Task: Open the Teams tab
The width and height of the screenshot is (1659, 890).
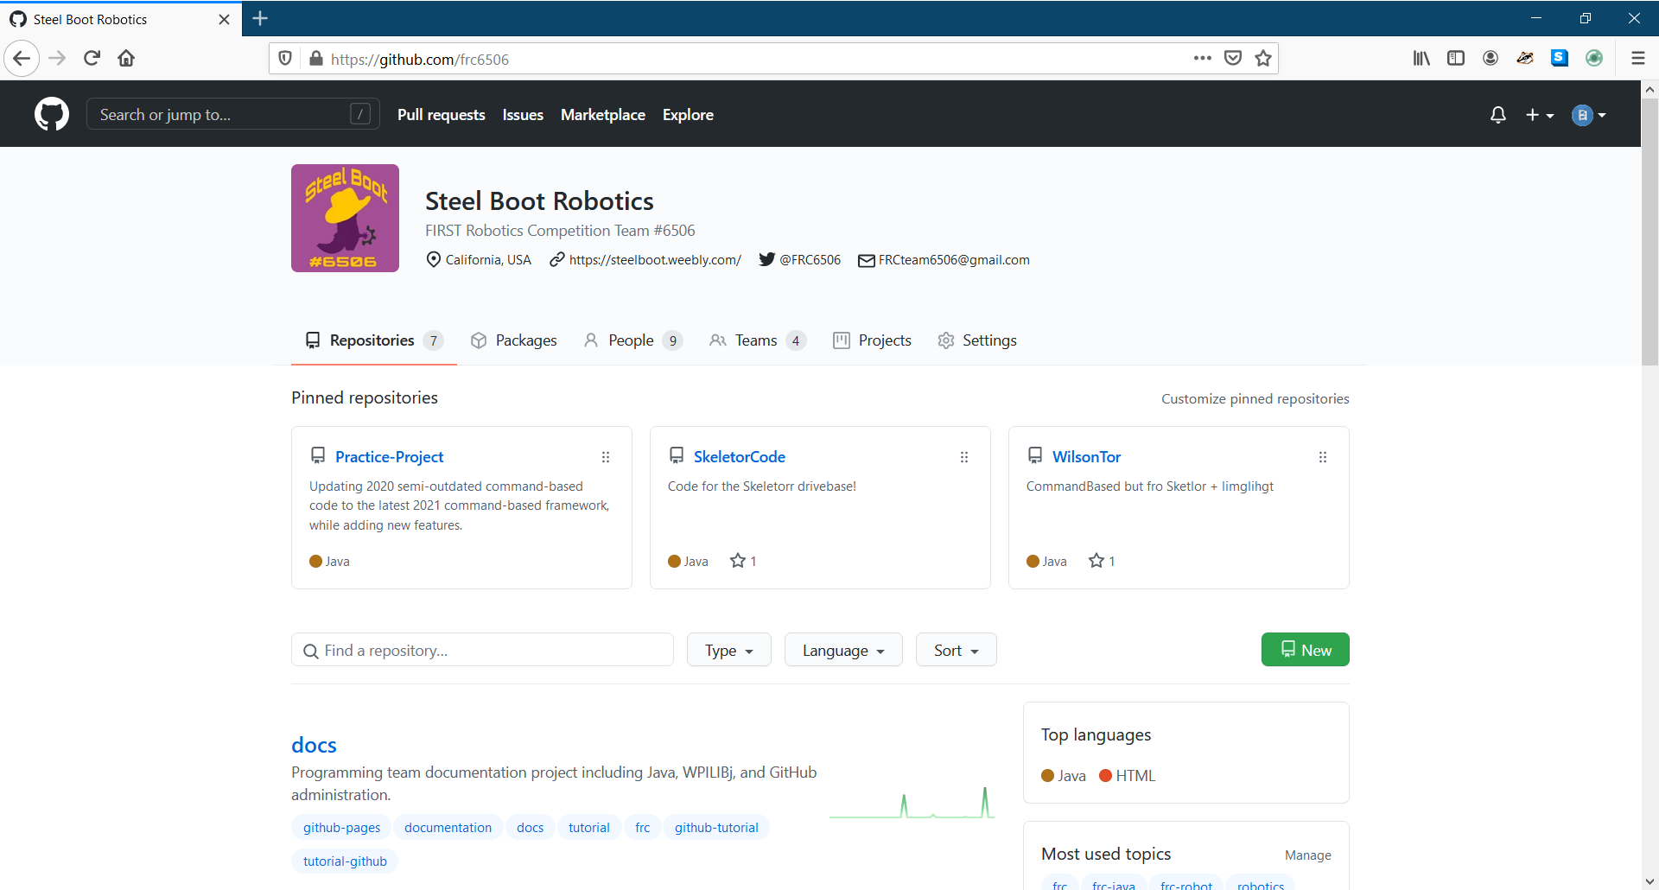Action: tap(757, 340)
